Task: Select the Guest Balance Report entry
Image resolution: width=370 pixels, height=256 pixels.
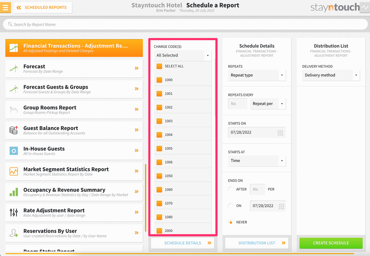Action: 74,130
